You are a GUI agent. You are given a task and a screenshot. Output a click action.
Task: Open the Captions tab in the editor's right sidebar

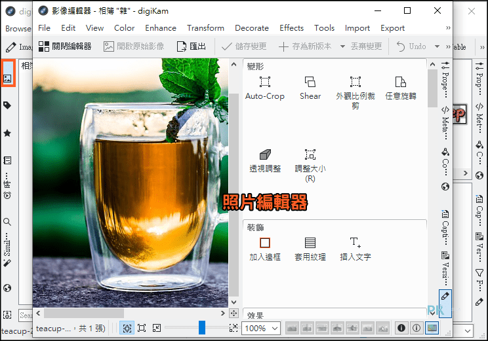(445, 228)
